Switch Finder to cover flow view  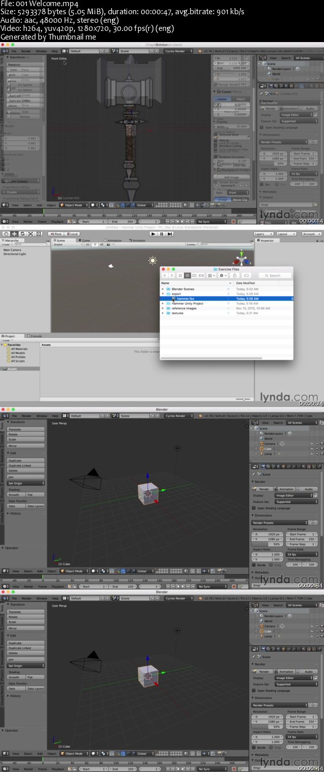[x=201, y=275]
